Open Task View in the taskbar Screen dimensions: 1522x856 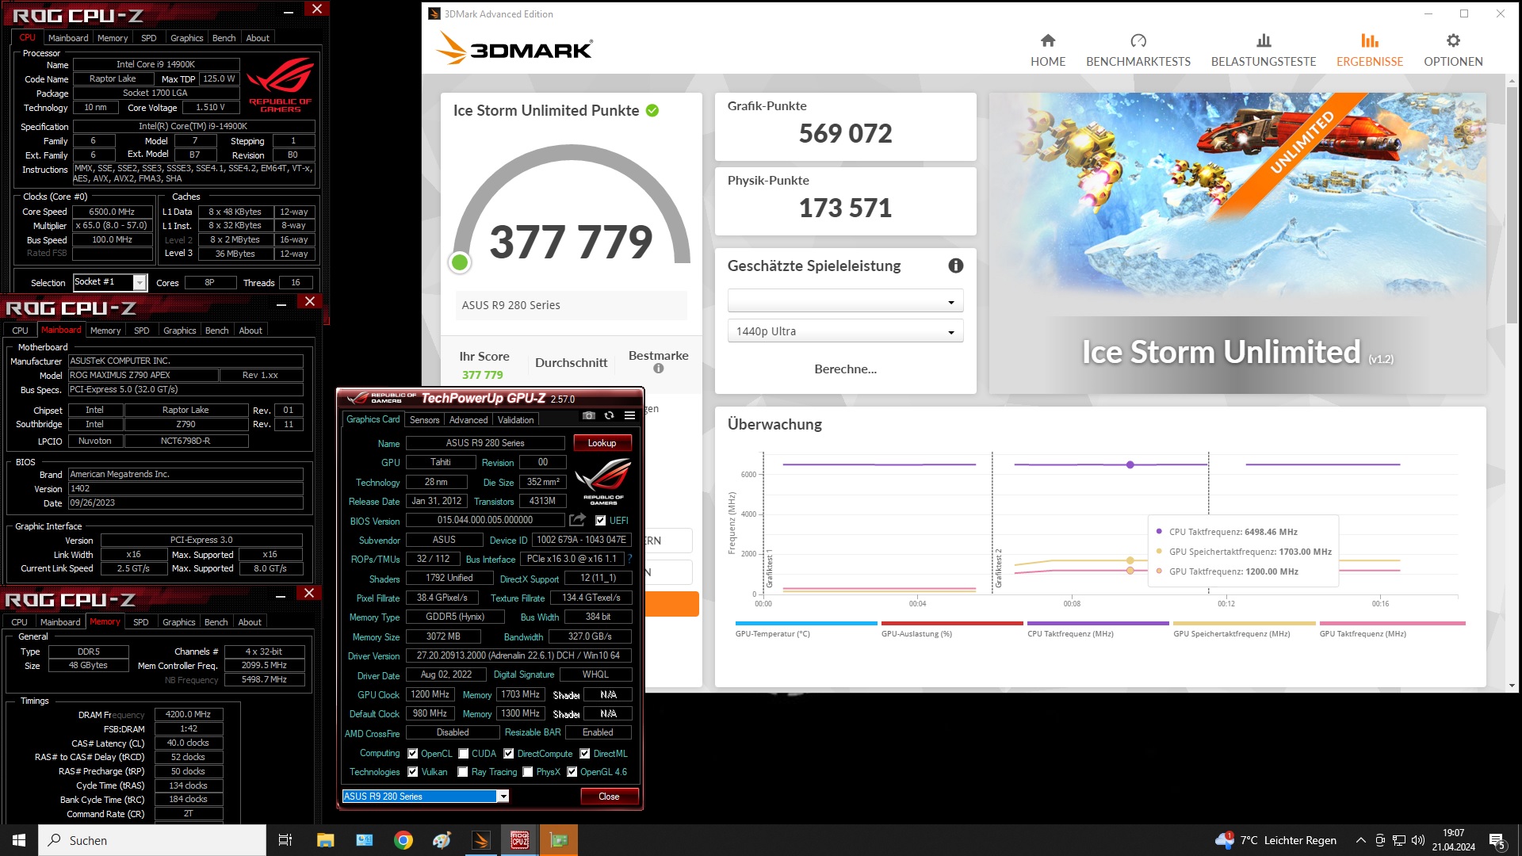click(x=285, y=840)
